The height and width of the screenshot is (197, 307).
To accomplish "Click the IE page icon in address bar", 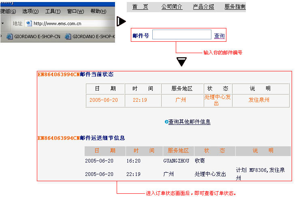I will (x=29, y=24).
